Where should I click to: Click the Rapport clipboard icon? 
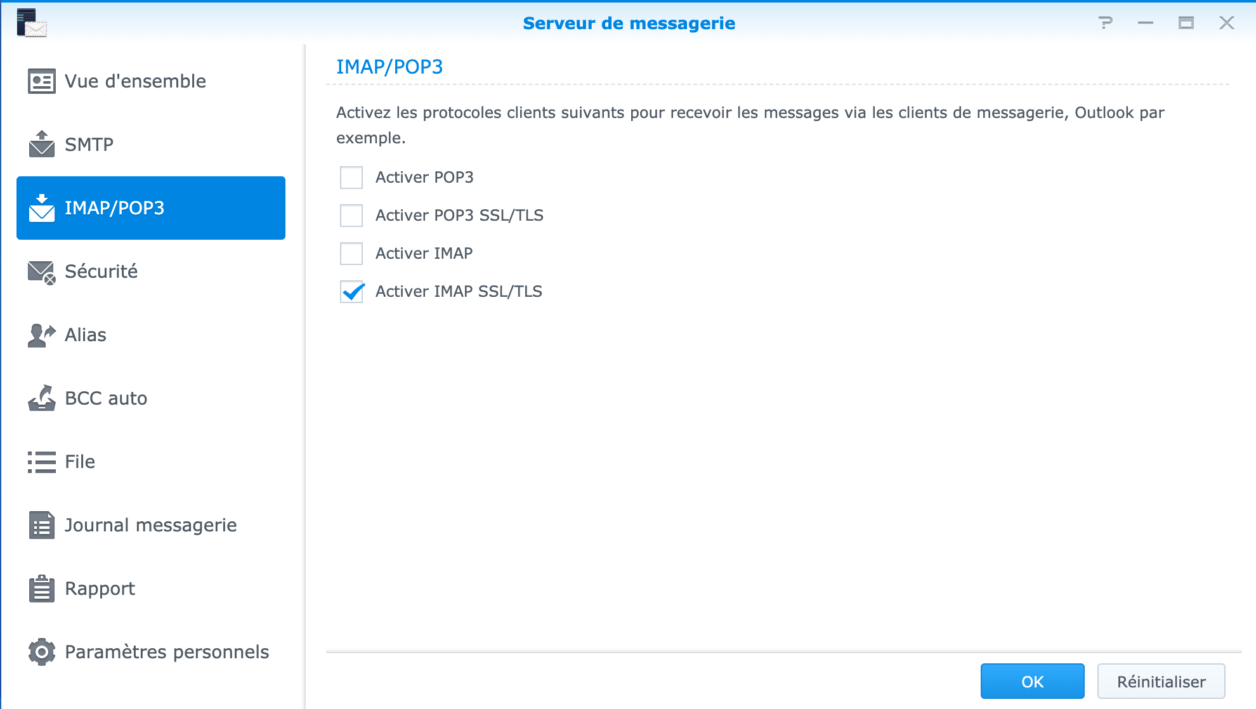[x=42, y=589]
